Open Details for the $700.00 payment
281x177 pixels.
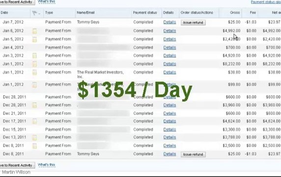169,48
